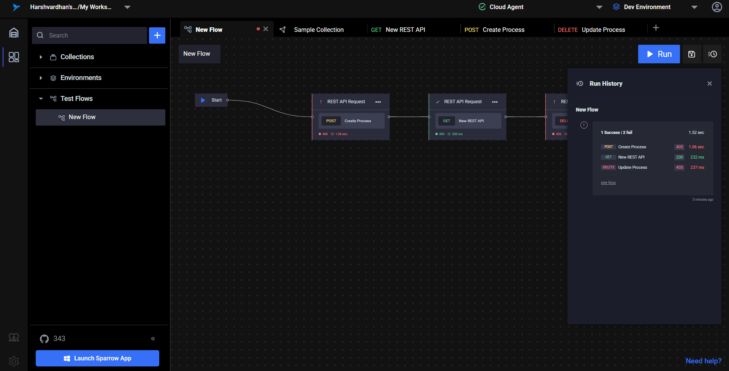Click the Start node label
Viewport: 729px width, 371px height.
[x=217, y=100]
